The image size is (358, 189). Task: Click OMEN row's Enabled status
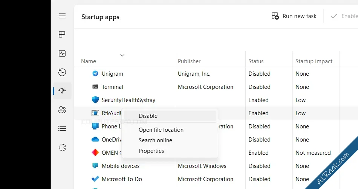click(259, 153)
